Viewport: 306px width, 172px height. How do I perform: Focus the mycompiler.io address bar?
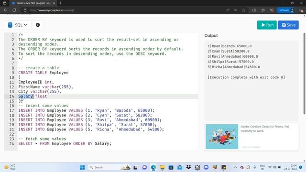tap(125, 10)
